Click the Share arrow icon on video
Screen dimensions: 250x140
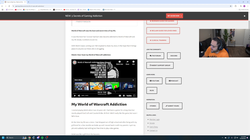127,63
